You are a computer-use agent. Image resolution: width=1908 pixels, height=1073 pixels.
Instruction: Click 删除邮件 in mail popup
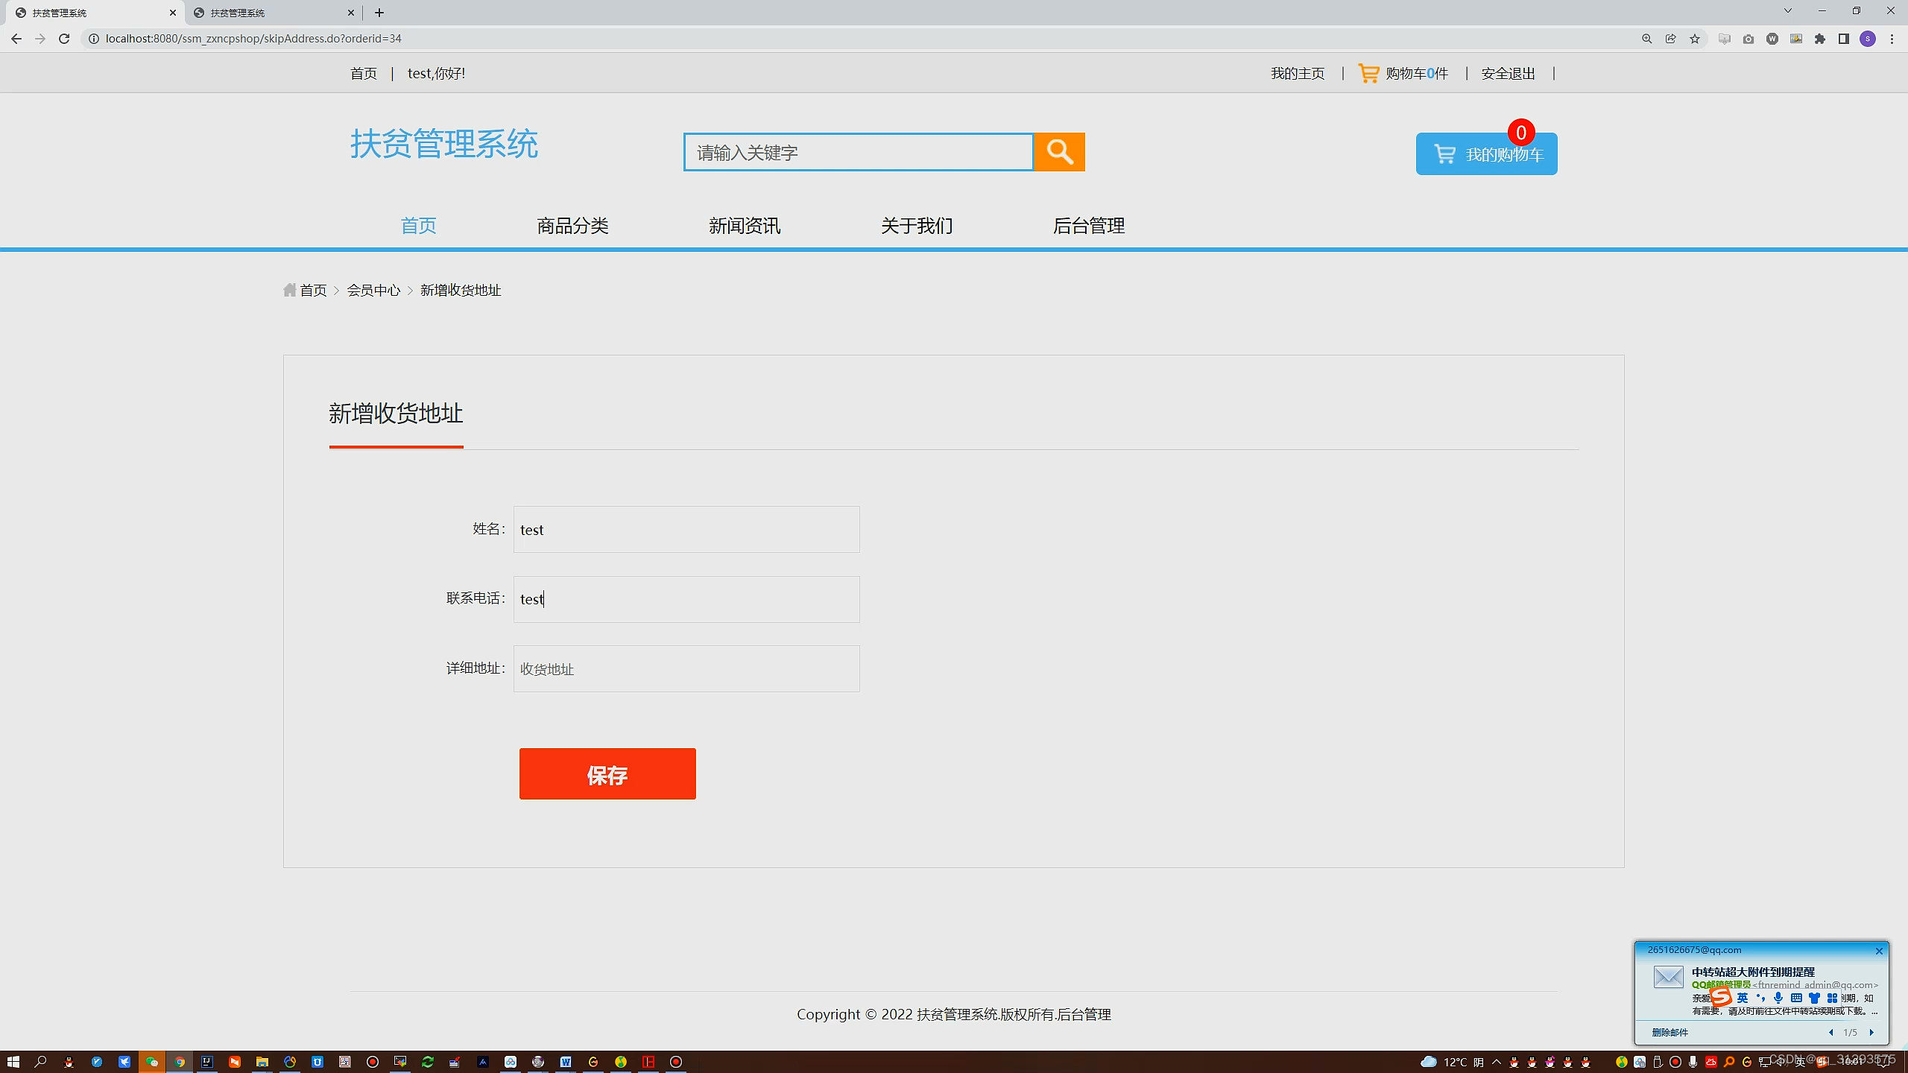(x=1669, y=1032)
